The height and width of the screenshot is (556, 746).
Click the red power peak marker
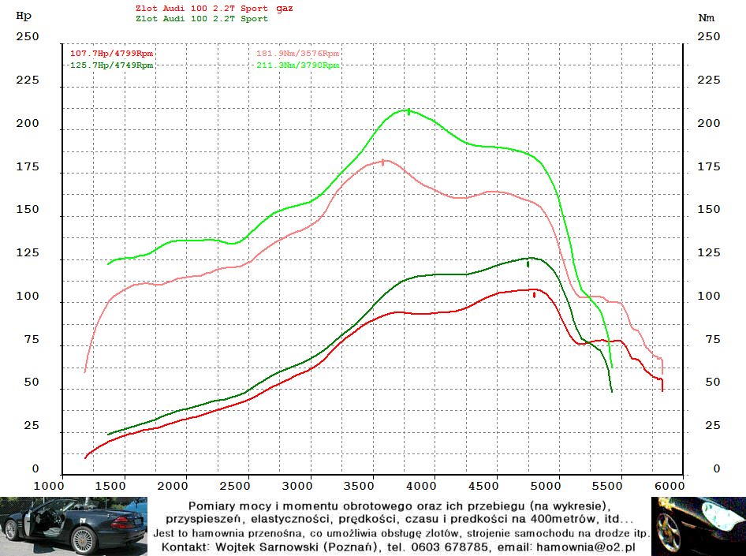coord(535,295)
